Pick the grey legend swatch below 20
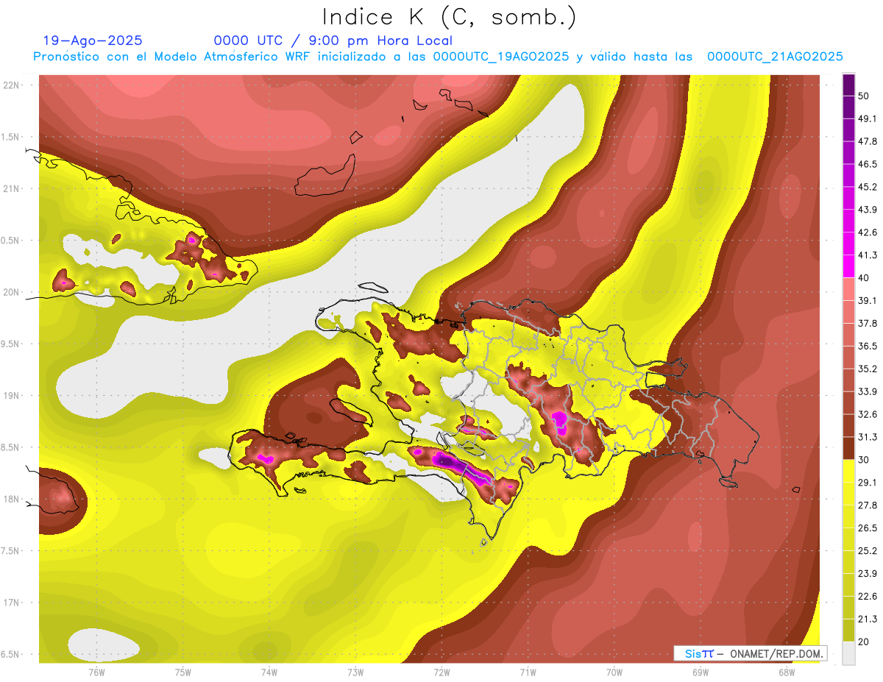The image size is (883, 682). click(x=848, y=653)
